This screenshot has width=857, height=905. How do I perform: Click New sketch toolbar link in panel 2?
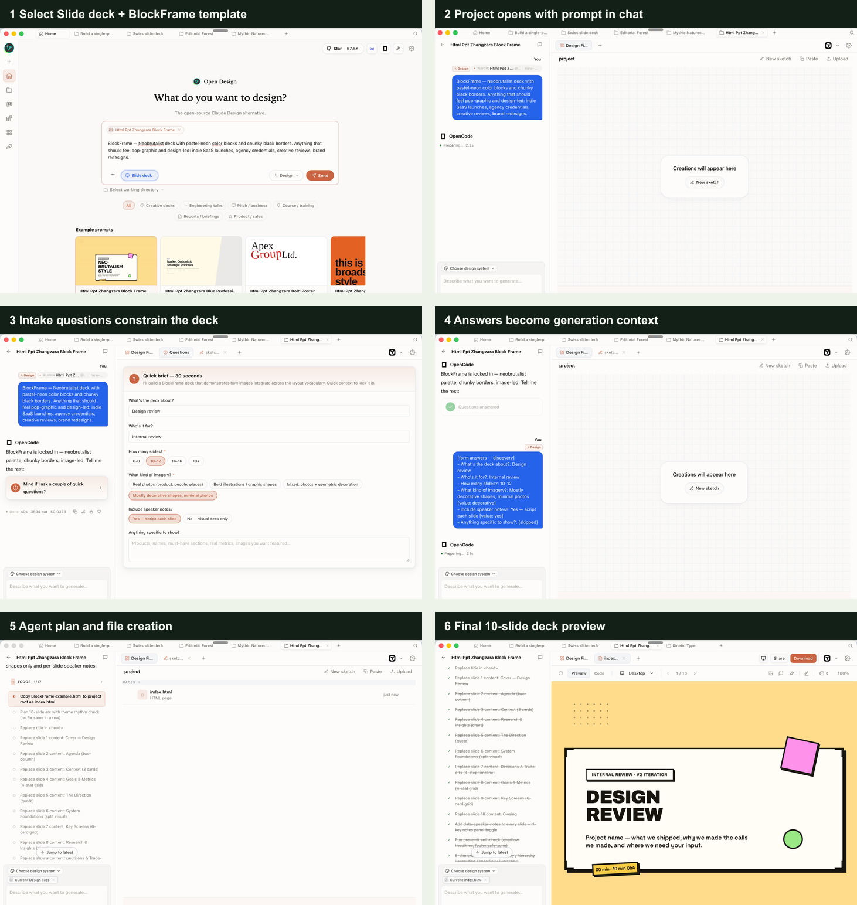click(x=776, y=59)
